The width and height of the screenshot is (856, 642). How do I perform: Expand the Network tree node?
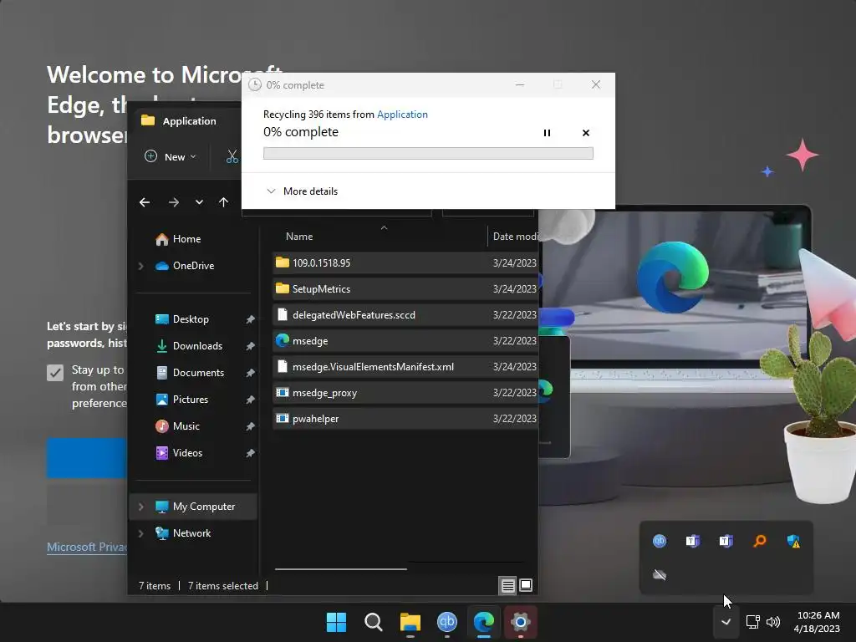coord(140,533)
